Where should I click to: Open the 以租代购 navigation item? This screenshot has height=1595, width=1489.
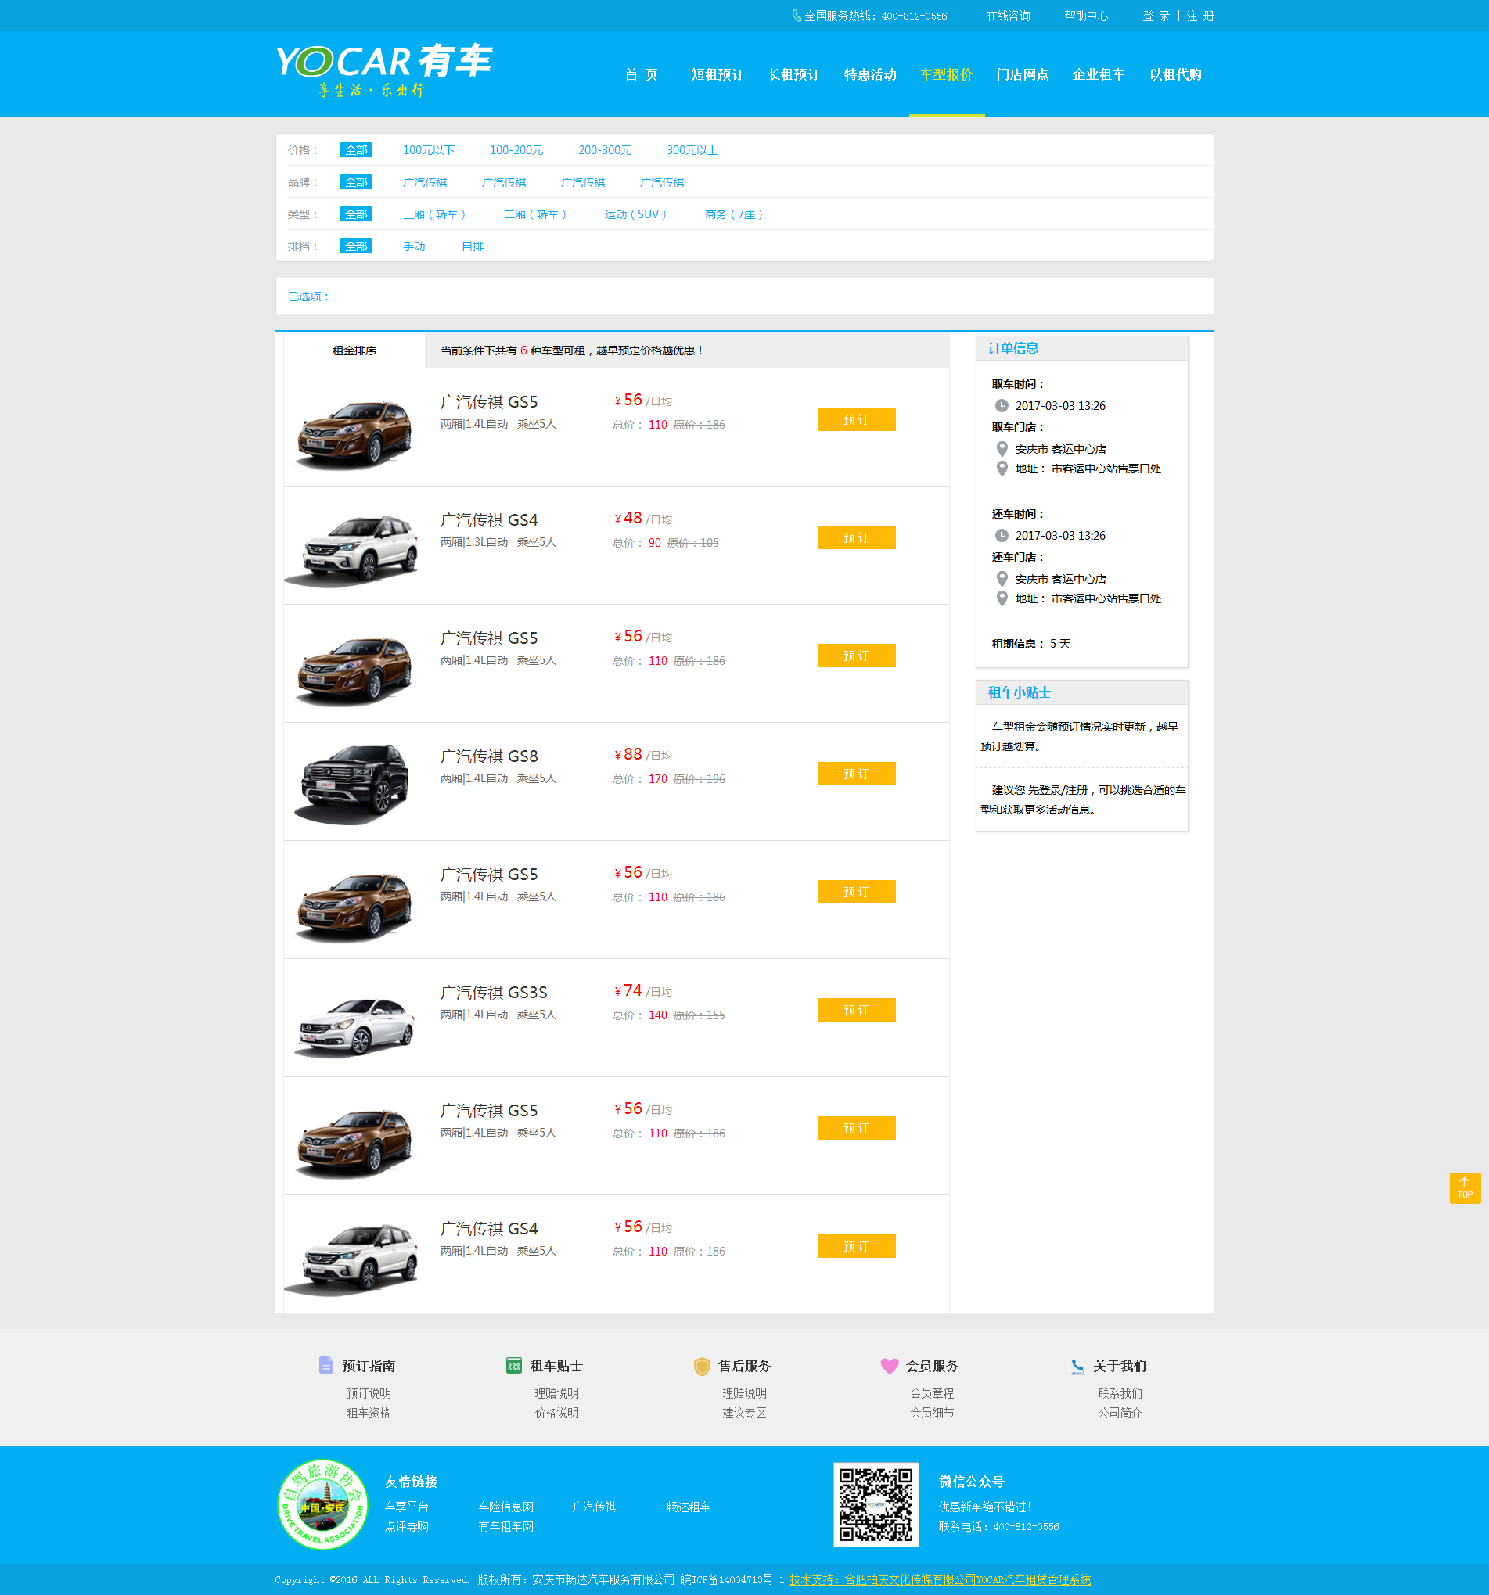[1175, 74]
